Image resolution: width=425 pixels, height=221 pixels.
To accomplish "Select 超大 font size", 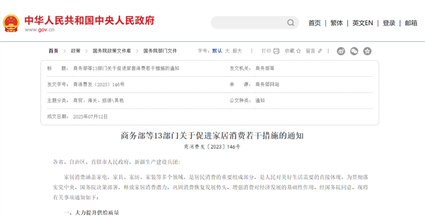I will click(x=237, y=51).
